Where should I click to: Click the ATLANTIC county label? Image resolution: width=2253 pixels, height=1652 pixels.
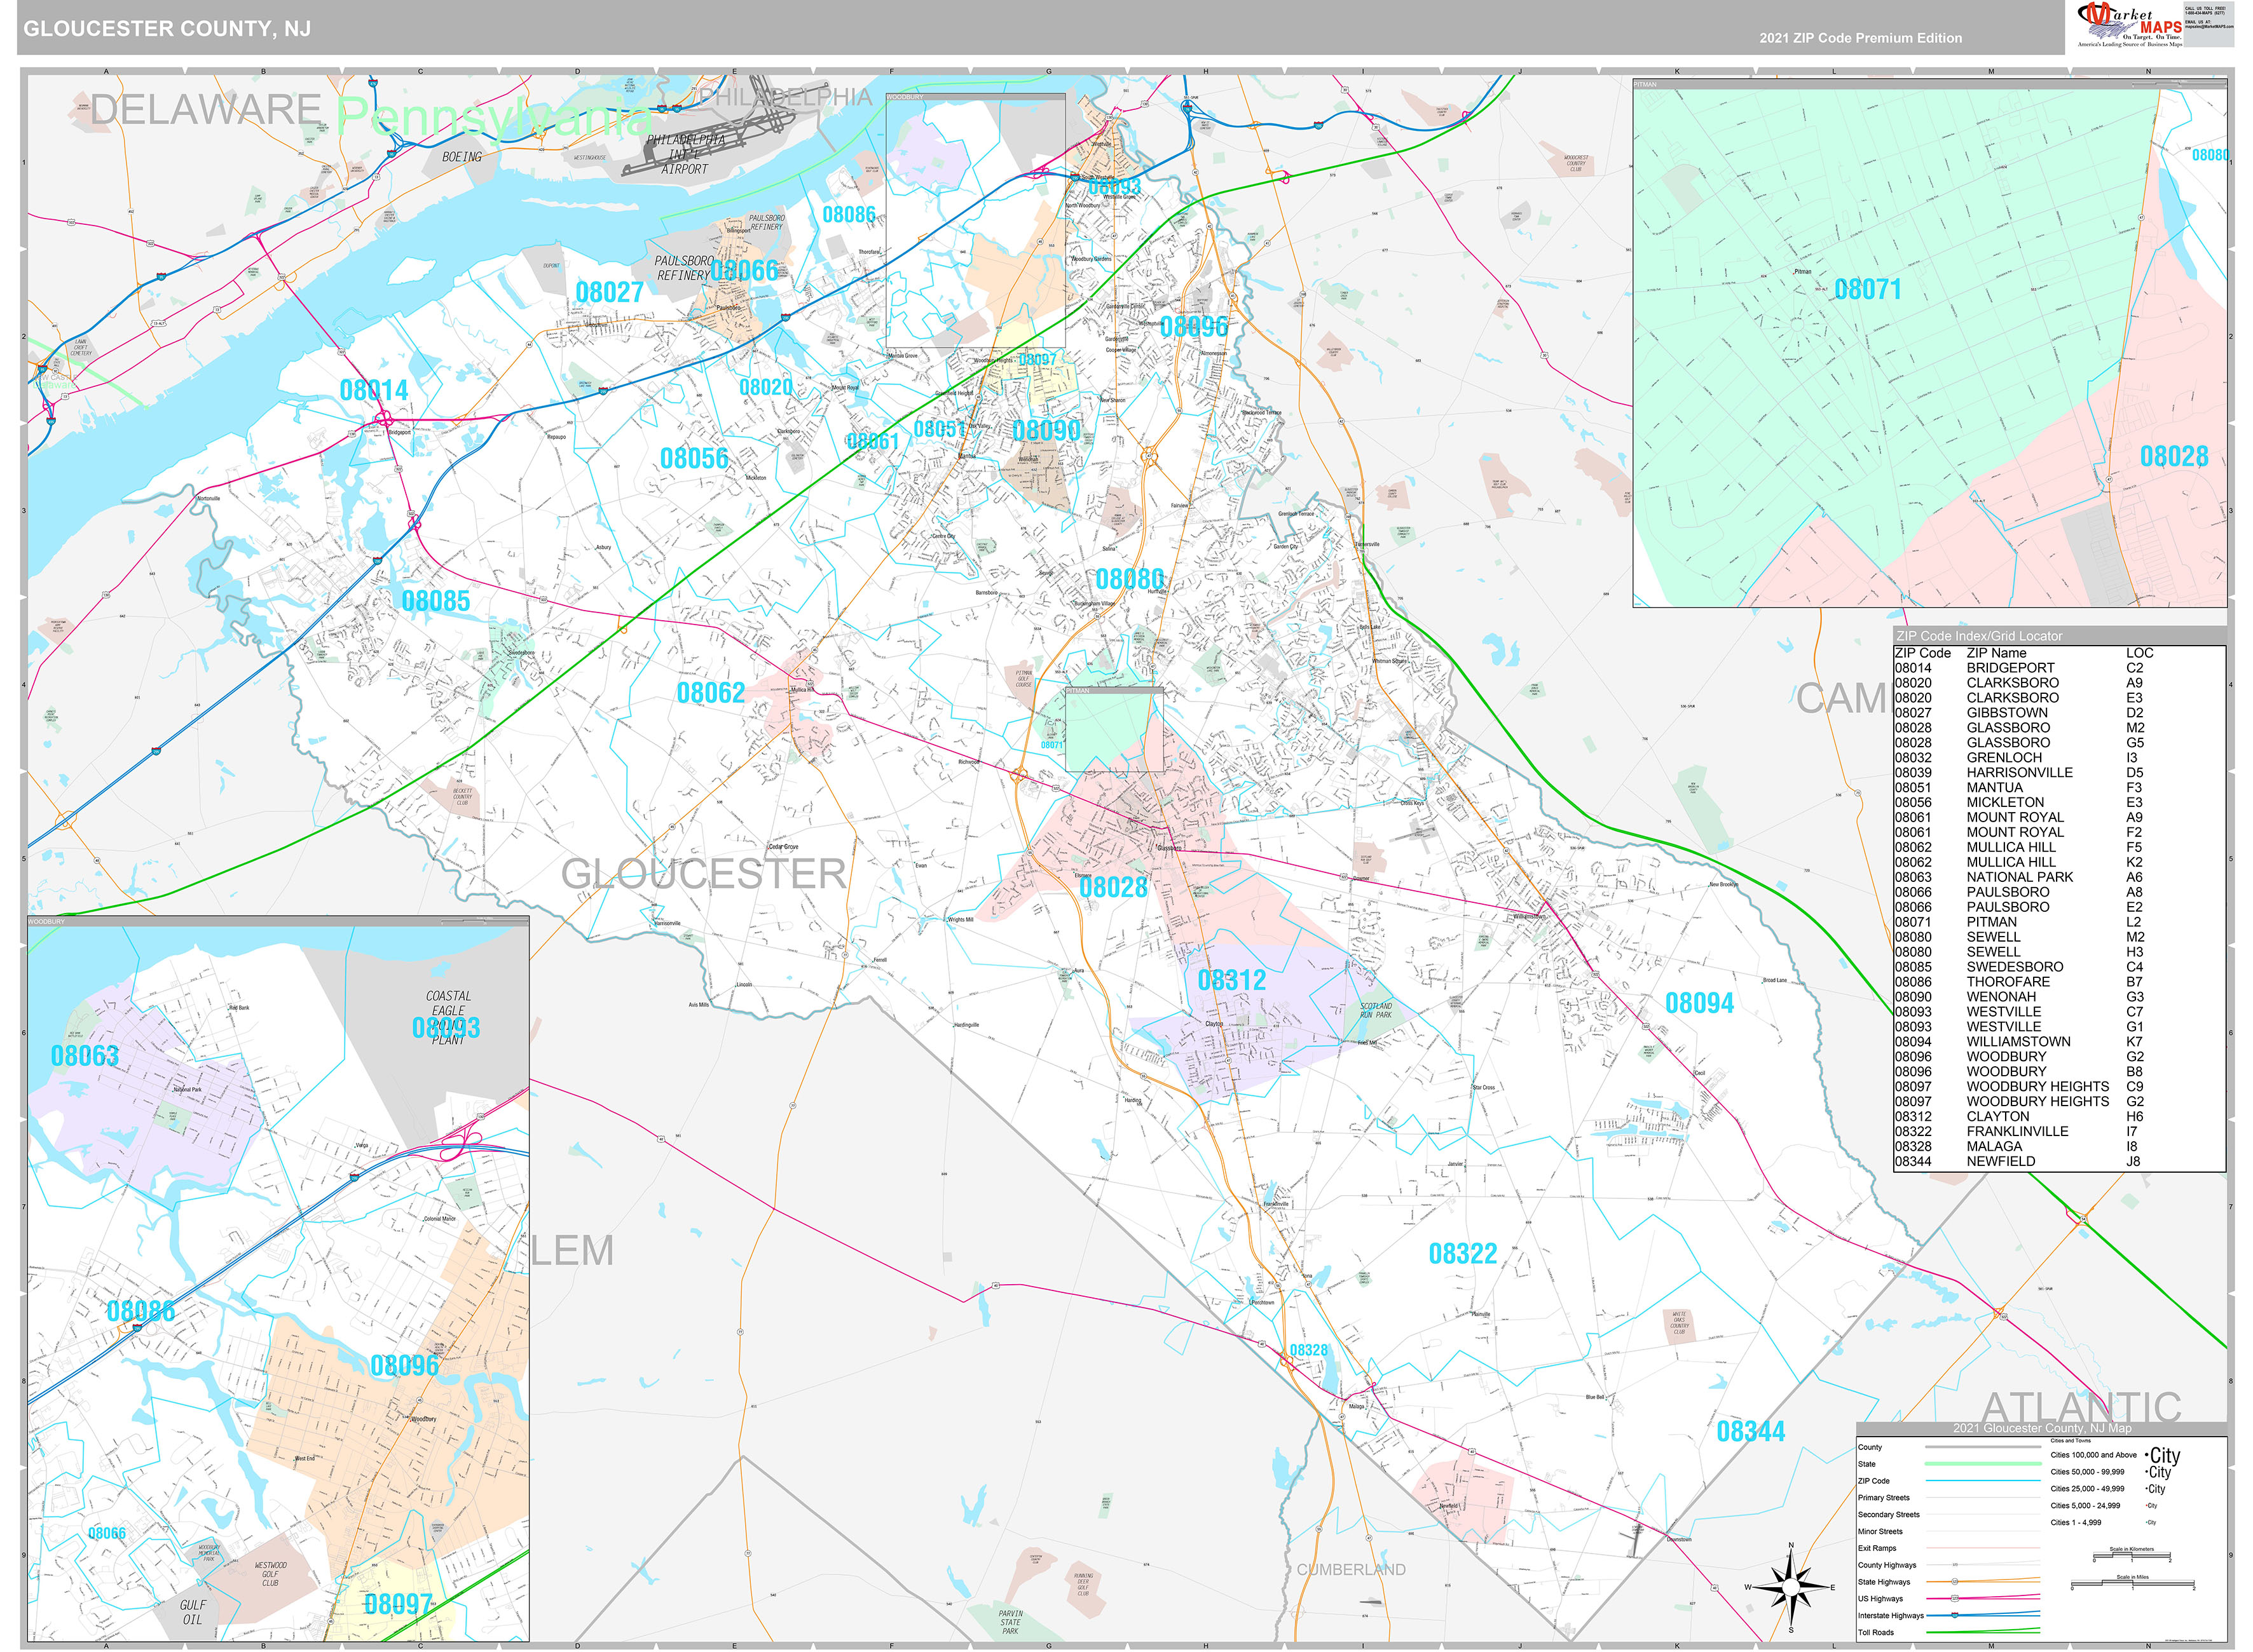coord(2081,1407)
